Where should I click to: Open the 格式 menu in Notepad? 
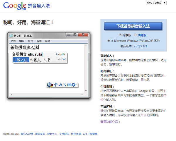(31, 41)
